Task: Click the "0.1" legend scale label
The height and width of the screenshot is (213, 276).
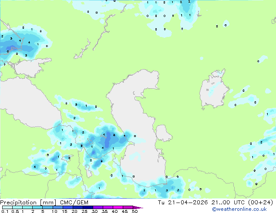Action: click(5, 211)
